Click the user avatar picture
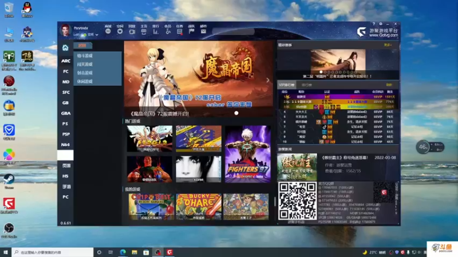The width and height of the screenshot is (458, 257). pos(65,31)
